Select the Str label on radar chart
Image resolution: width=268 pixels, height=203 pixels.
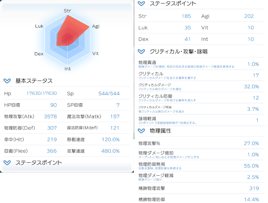(x=67, y=11)
